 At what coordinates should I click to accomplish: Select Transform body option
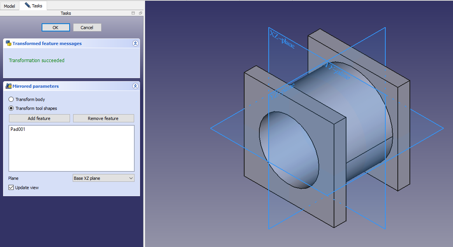(11, 99)
